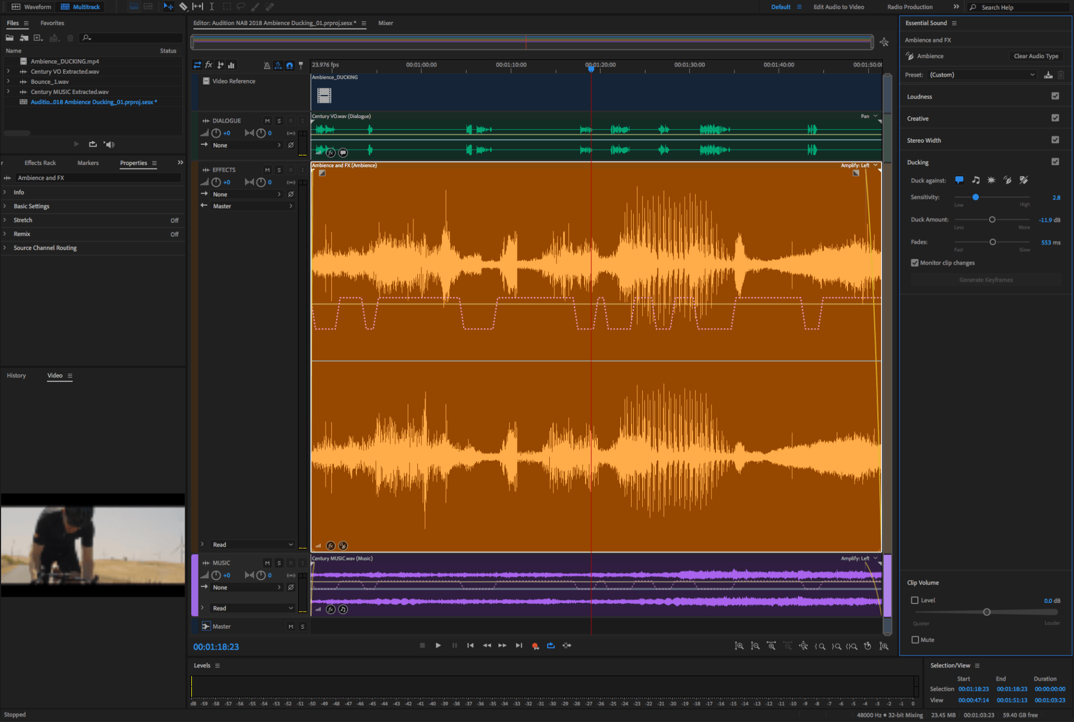This screenshot has width=1074, height=722.
Task: Expand Century VO Extracted.wav file row
Action: click(x=8, y=72)
